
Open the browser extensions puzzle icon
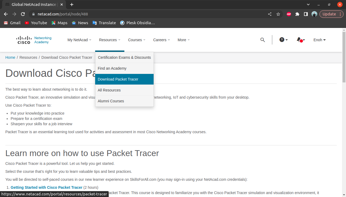[x=297, y=14]
